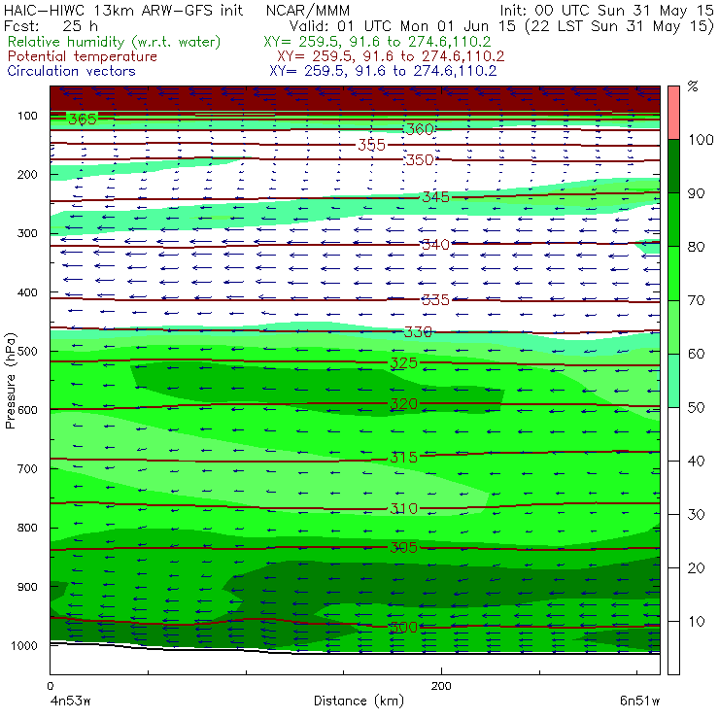Click the '200' distance axis tick label
Screen dimensions: 719x719
tap(441, 686)
